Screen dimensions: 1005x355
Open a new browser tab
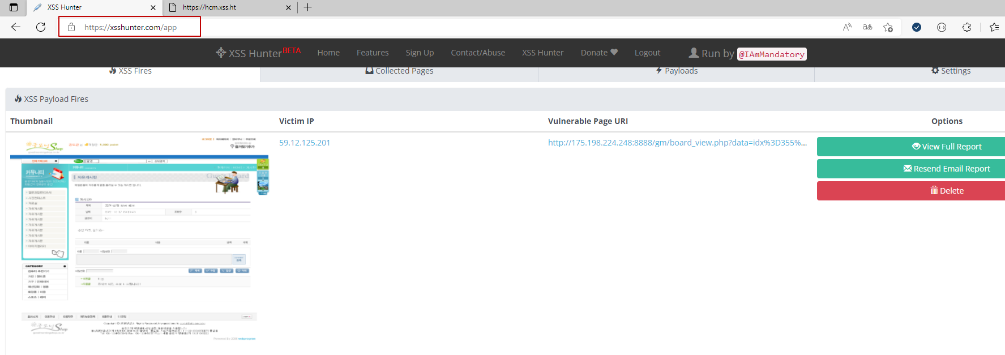(307, 7)
